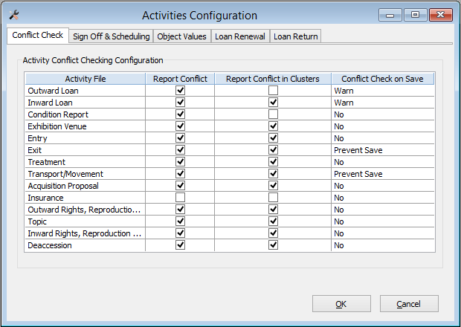
Task: Open Conflict Check on Save for Acquisition Proposal
Action: pos(383,186)
